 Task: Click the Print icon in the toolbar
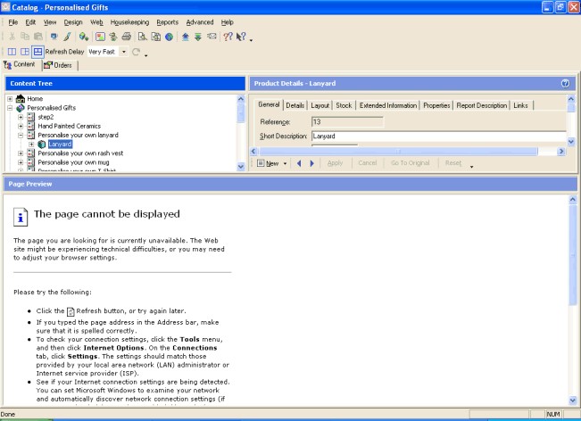(x=127, y=37)
